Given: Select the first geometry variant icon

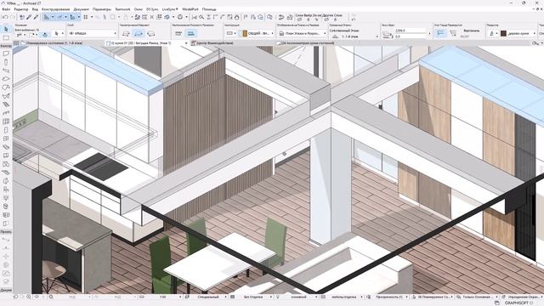Looking at the screenshot, I should point(126,33).
